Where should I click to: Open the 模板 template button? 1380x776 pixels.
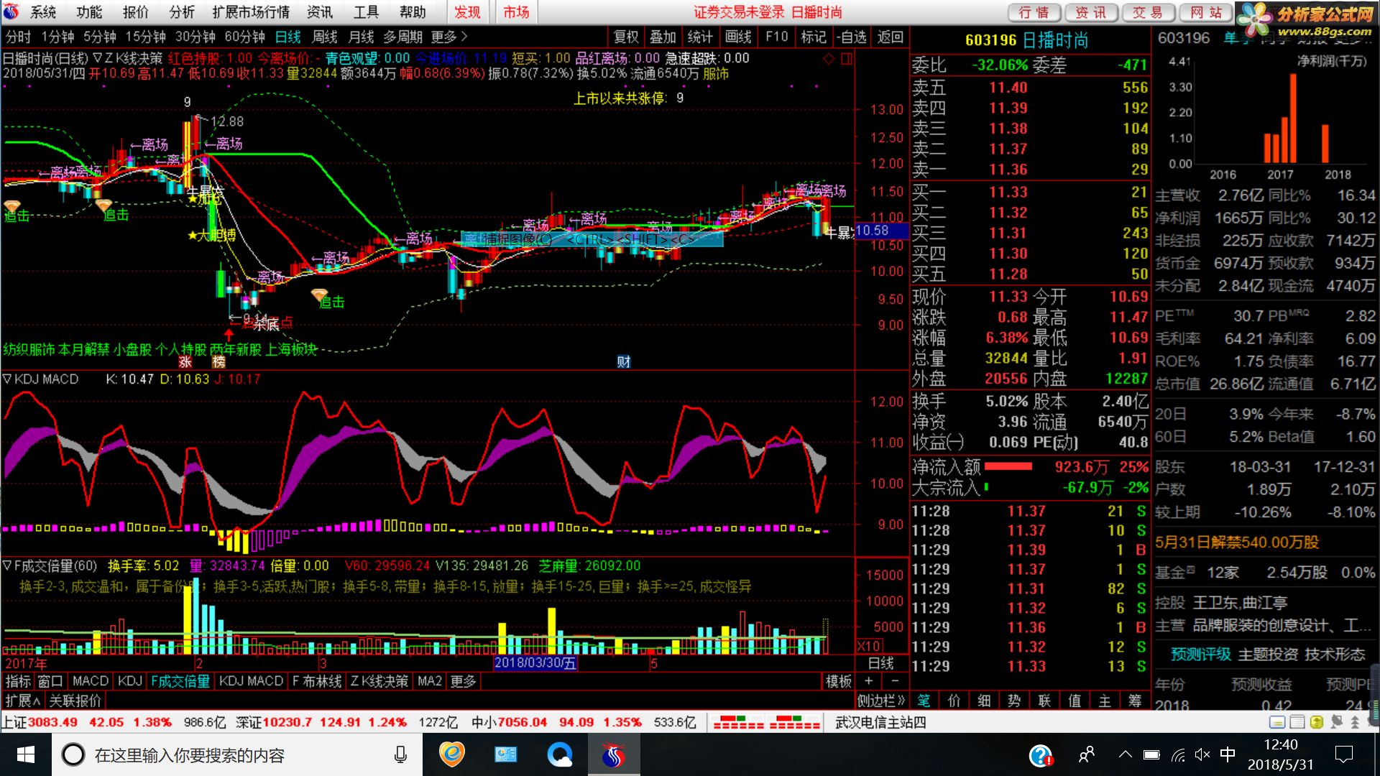pyautogui.click(x=839, y=681)
